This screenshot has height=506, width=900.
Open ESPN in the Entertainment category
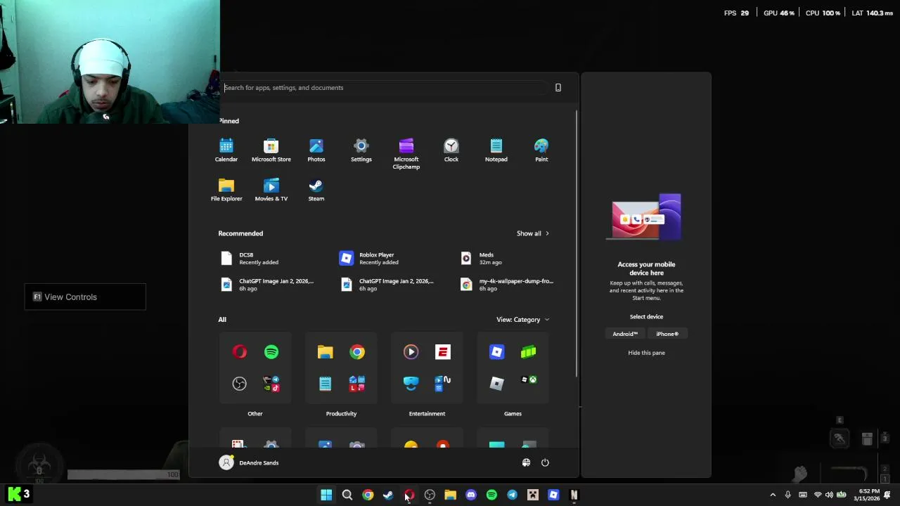point(443,351)
